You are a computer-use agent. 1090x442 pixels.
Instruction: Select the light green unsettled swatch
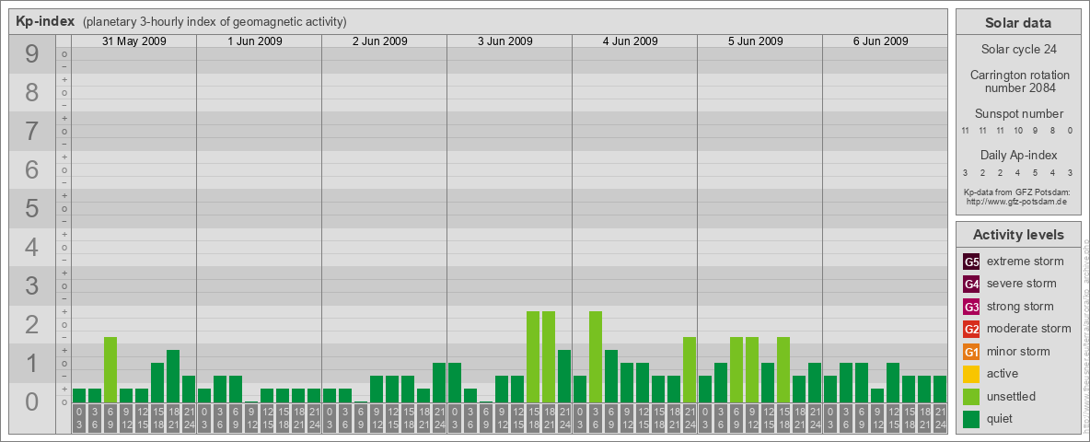pyautogui.click(x=972, y=396)
